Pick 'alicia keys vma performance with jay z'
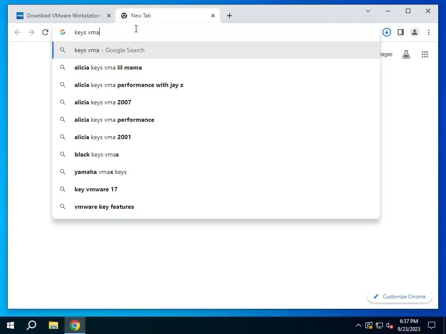 click(x=216, y=85)
